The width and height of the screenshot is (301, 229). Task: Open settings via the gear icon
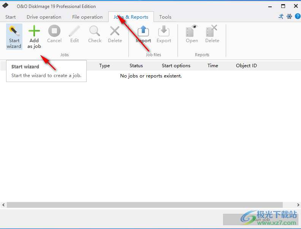click(289, 16)
